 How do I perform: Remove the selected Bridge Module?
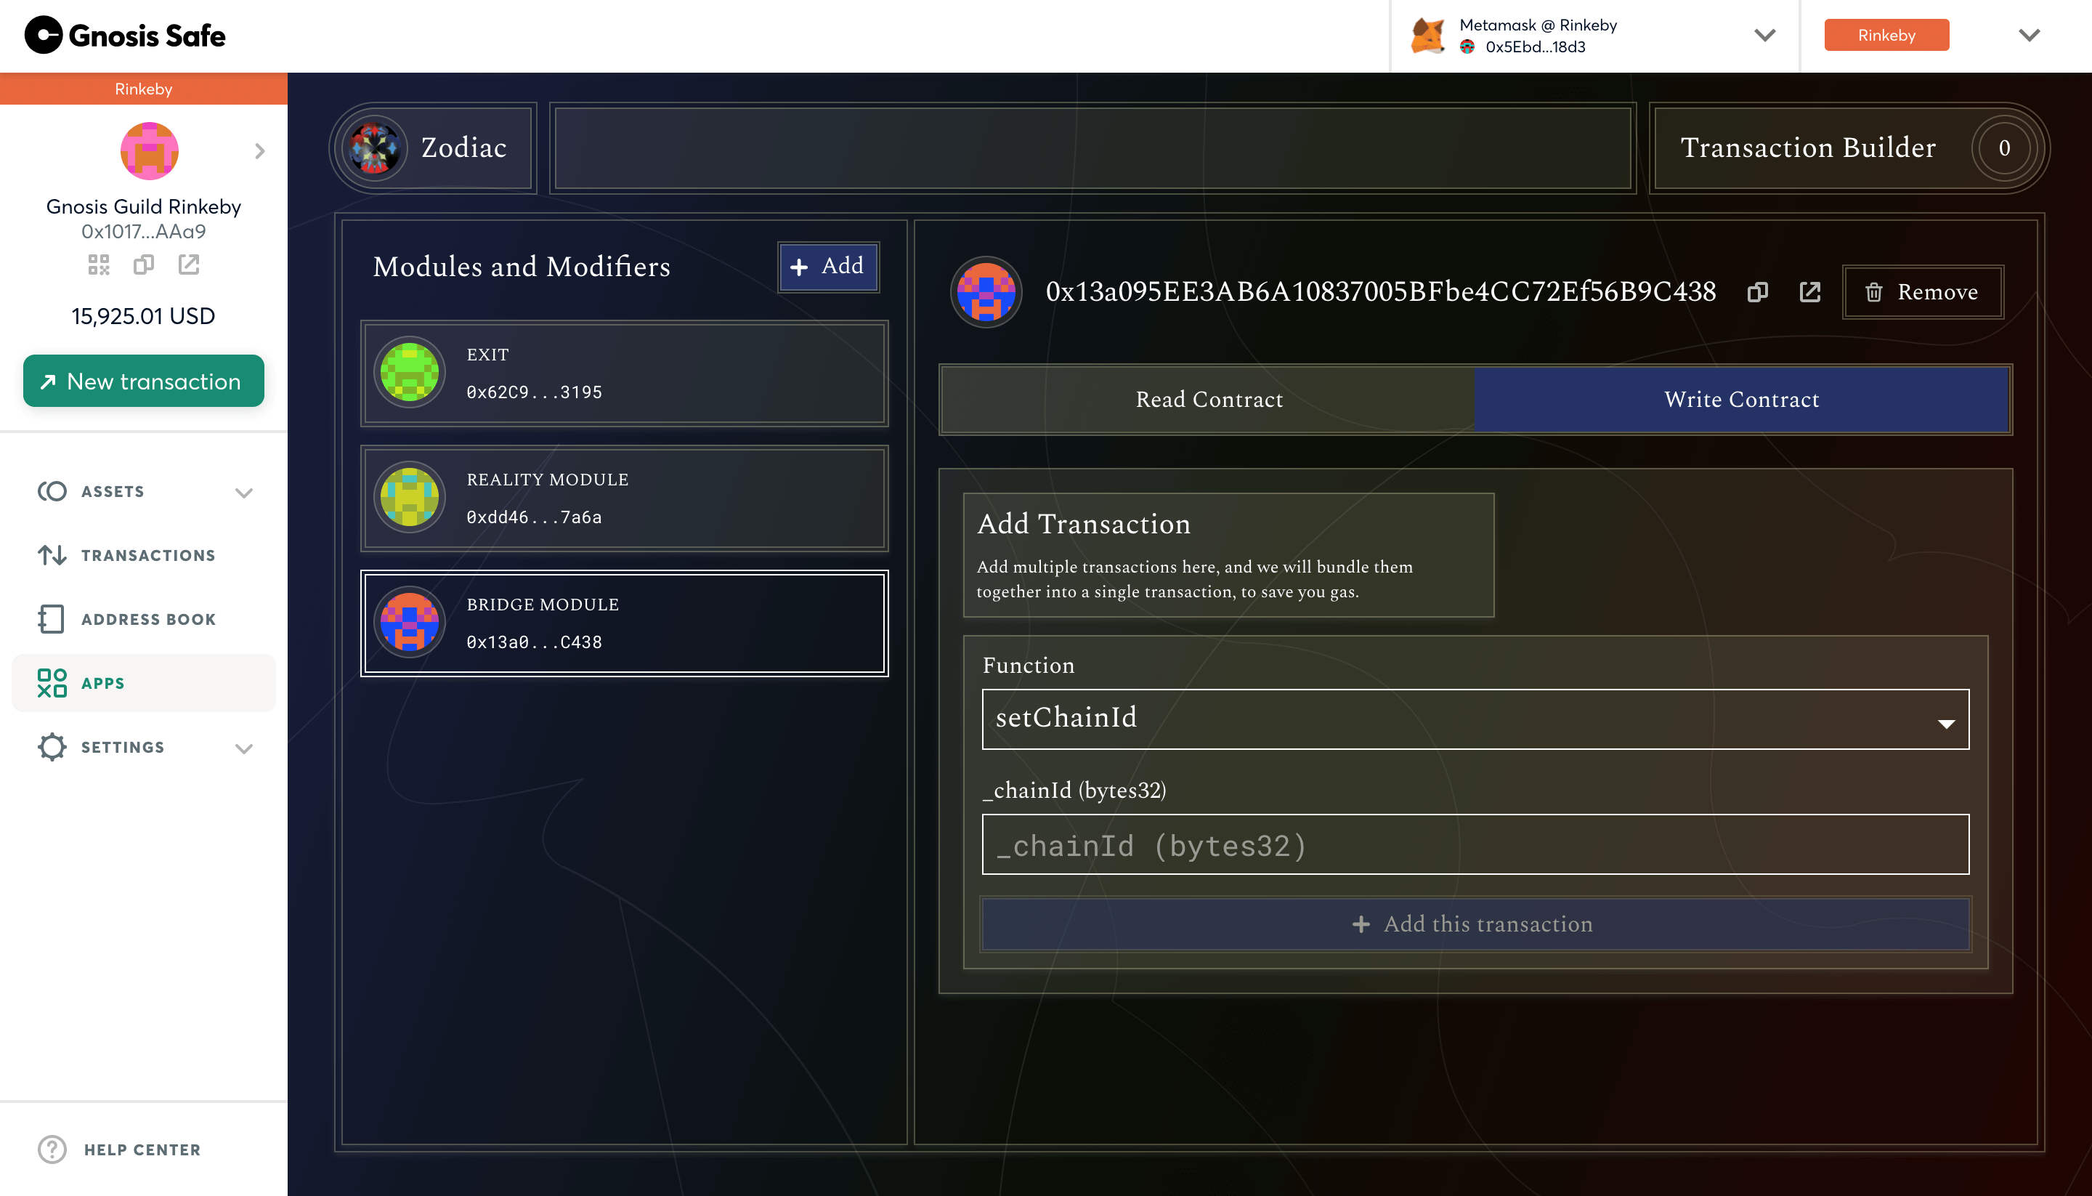pos(1922,292)
